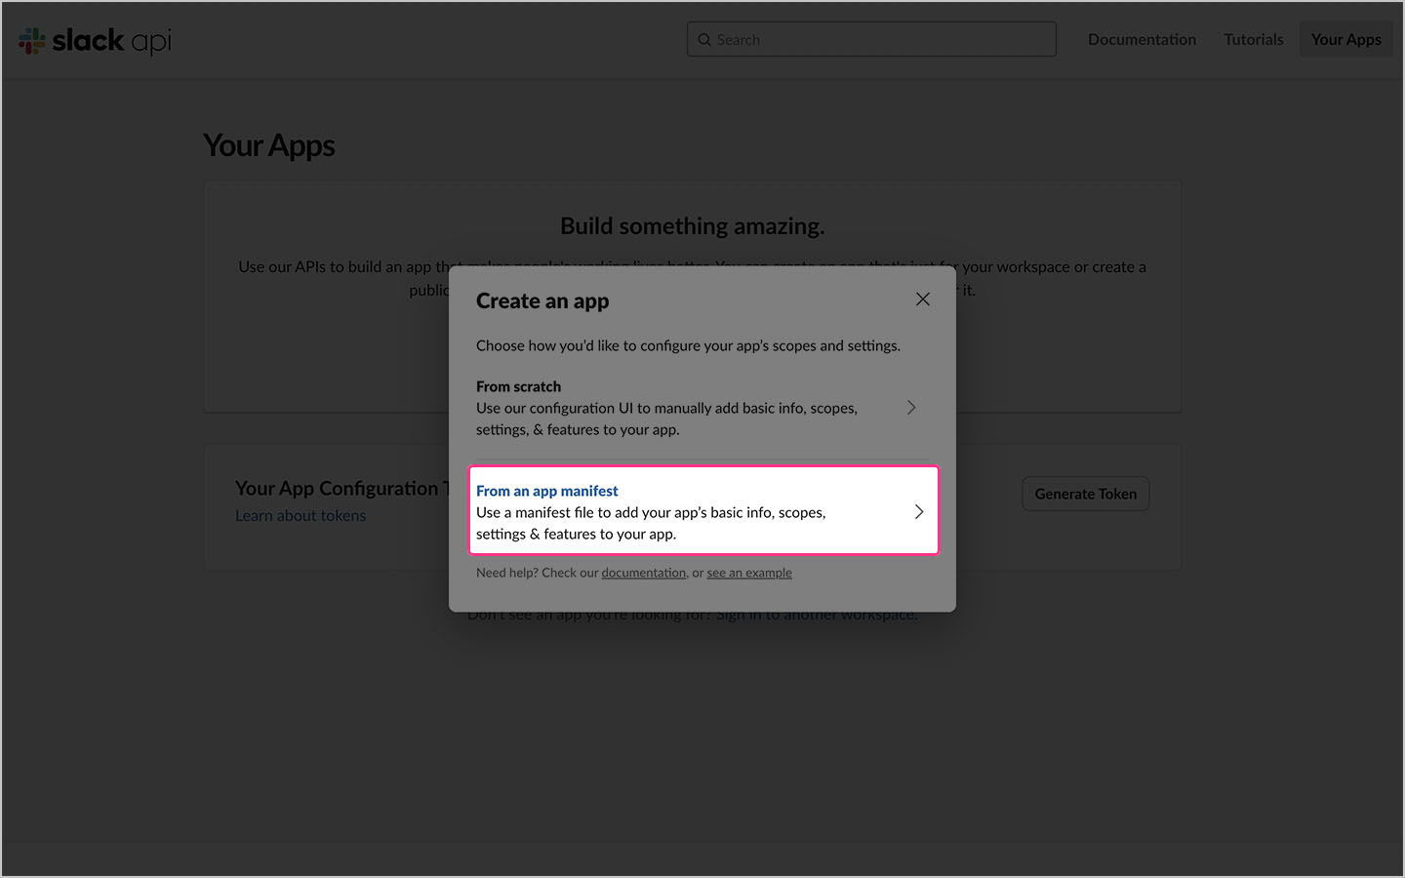1405x878 pixels.
Task: Focus the Search input field
Action: tap(878, 40)
